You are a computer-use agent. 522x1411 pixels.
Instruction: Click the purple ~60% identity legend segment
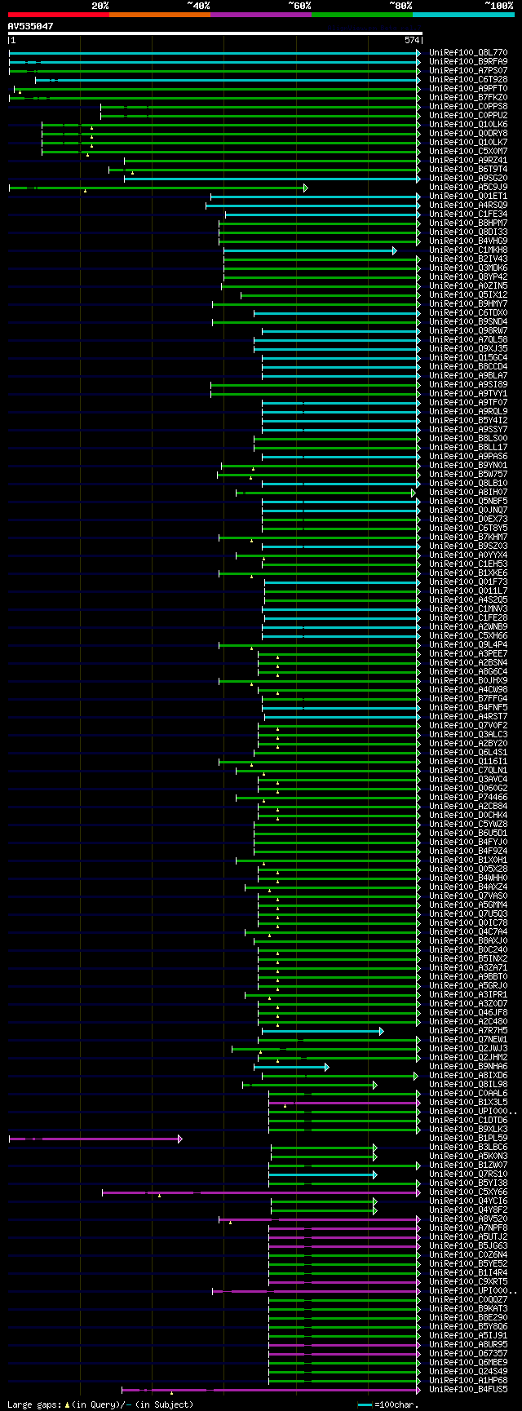click(x=261, y=15)
